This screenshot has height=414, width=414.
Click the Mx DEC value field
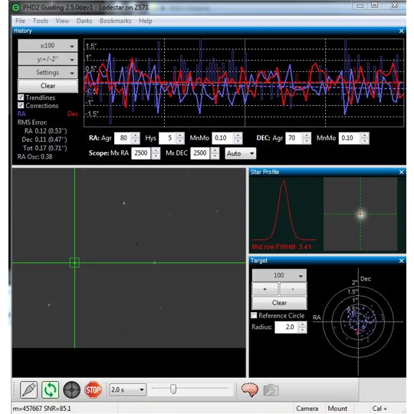200,153
